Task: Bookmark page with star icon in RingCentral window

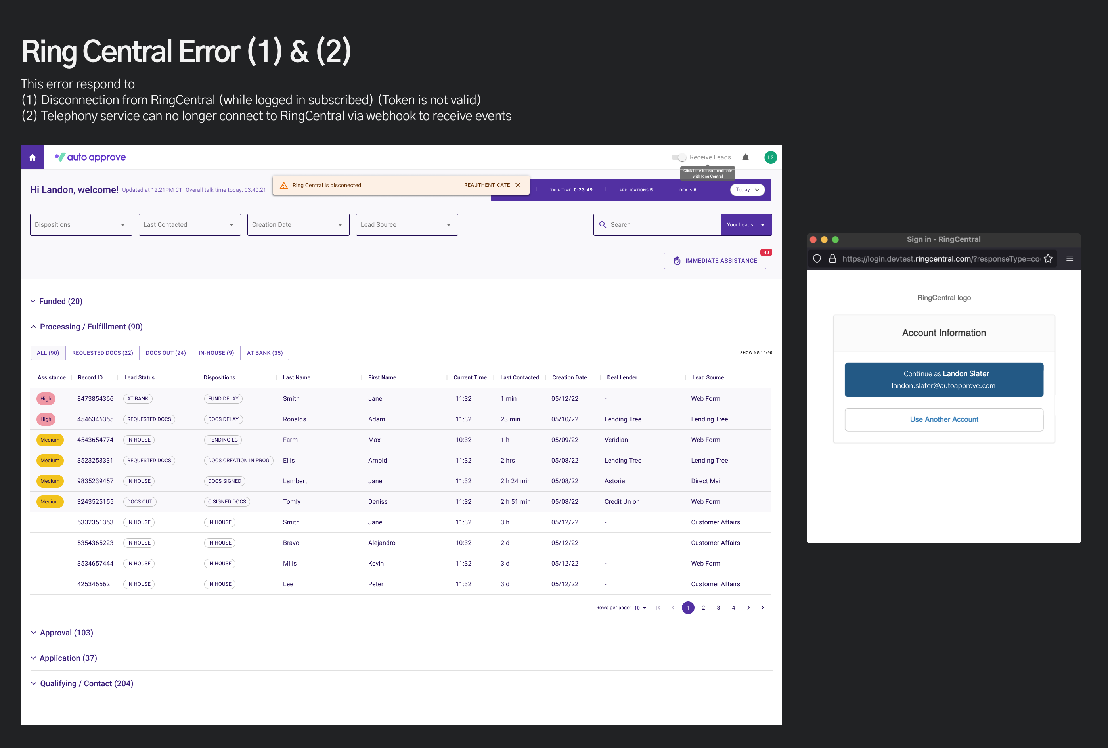Action: [x=1048, y=259]
